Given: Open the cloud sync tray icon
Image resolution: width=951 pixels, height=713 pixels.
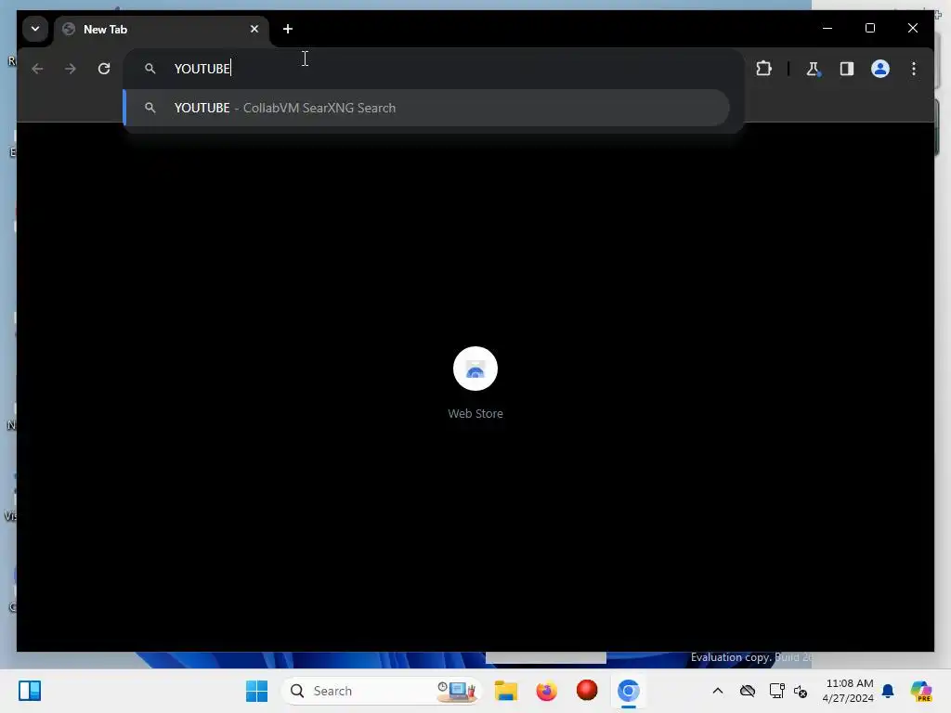Looking at the screenshot, I should [x=748, y=691].
